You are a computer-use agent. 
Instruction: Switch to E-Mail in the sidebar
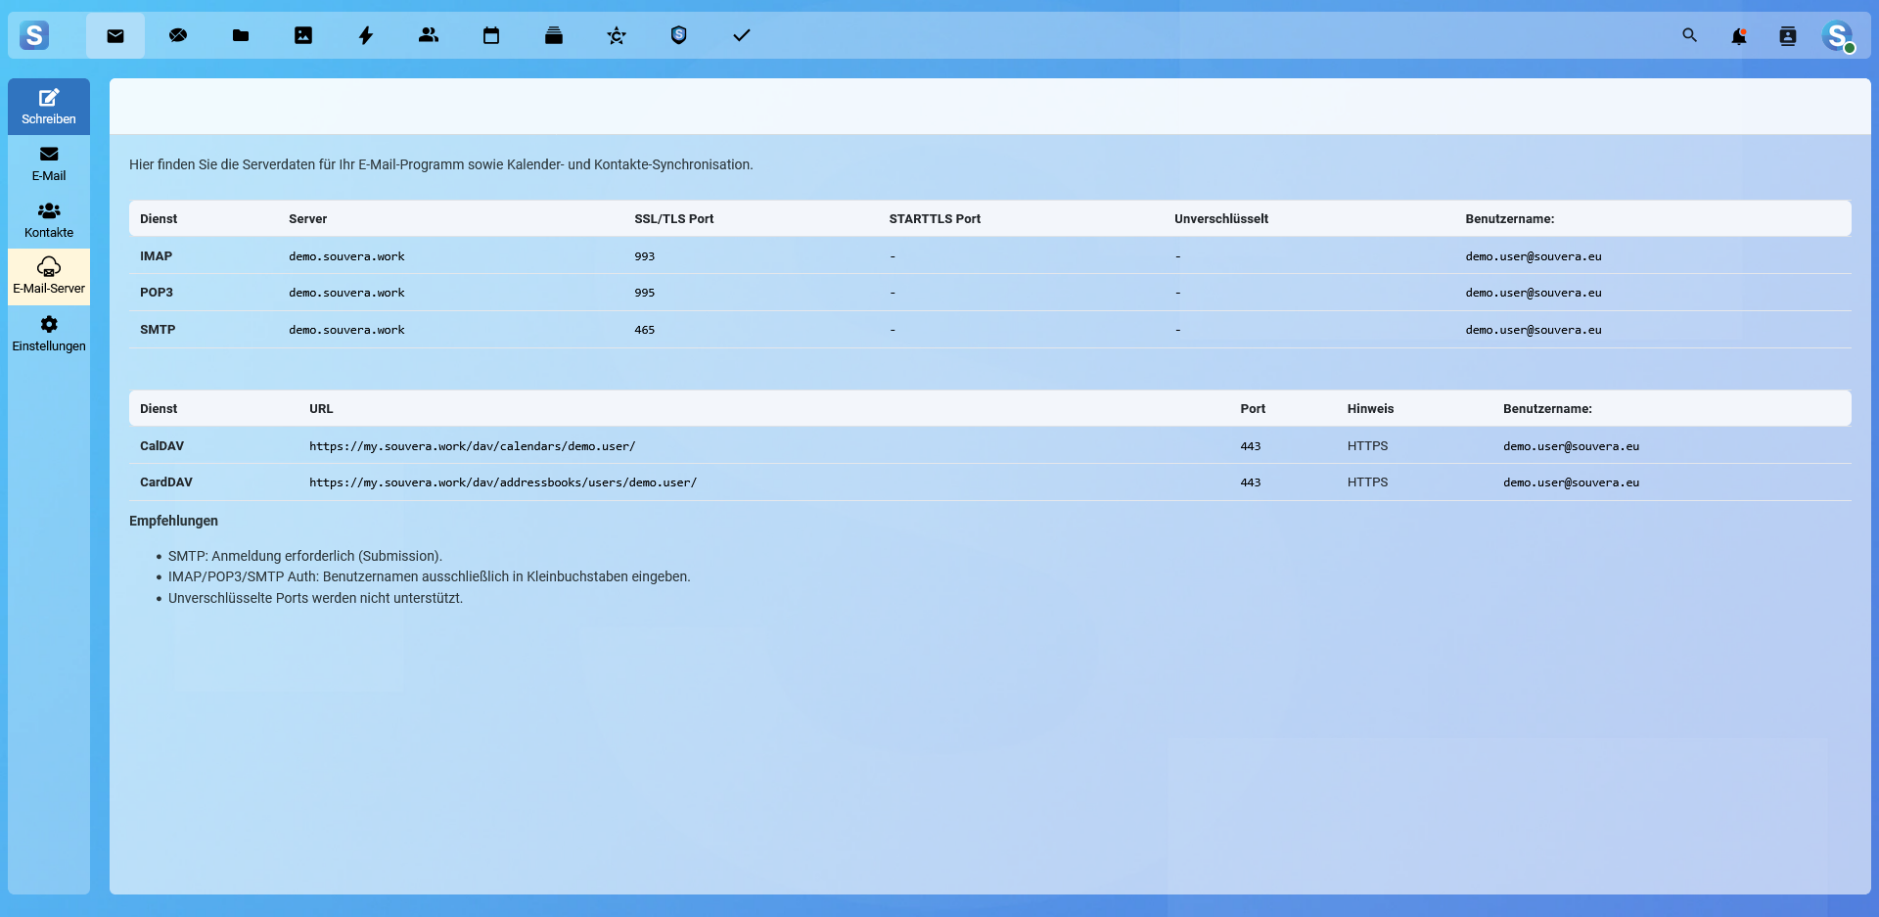click(x=49, y=163)
